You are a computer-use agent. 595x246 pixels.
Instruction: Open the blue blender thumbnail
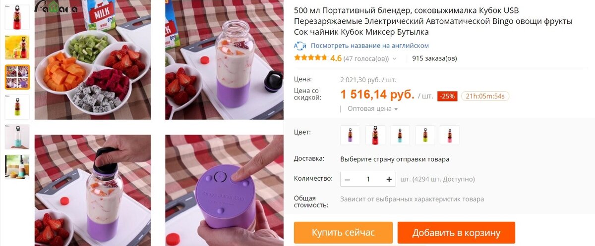(17, 137)
